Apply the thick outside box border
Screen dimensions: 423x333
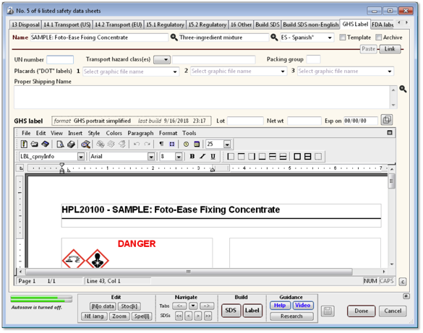point(297,157)
